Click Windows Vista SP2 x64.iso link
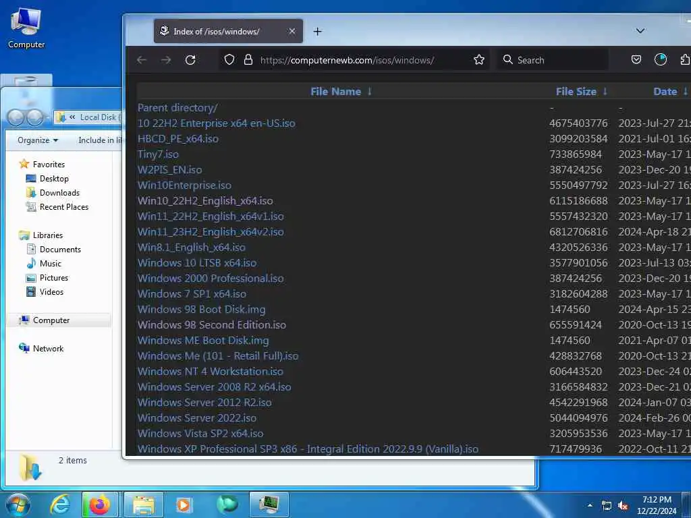The image size is (691, 518). tap(200, 434)
